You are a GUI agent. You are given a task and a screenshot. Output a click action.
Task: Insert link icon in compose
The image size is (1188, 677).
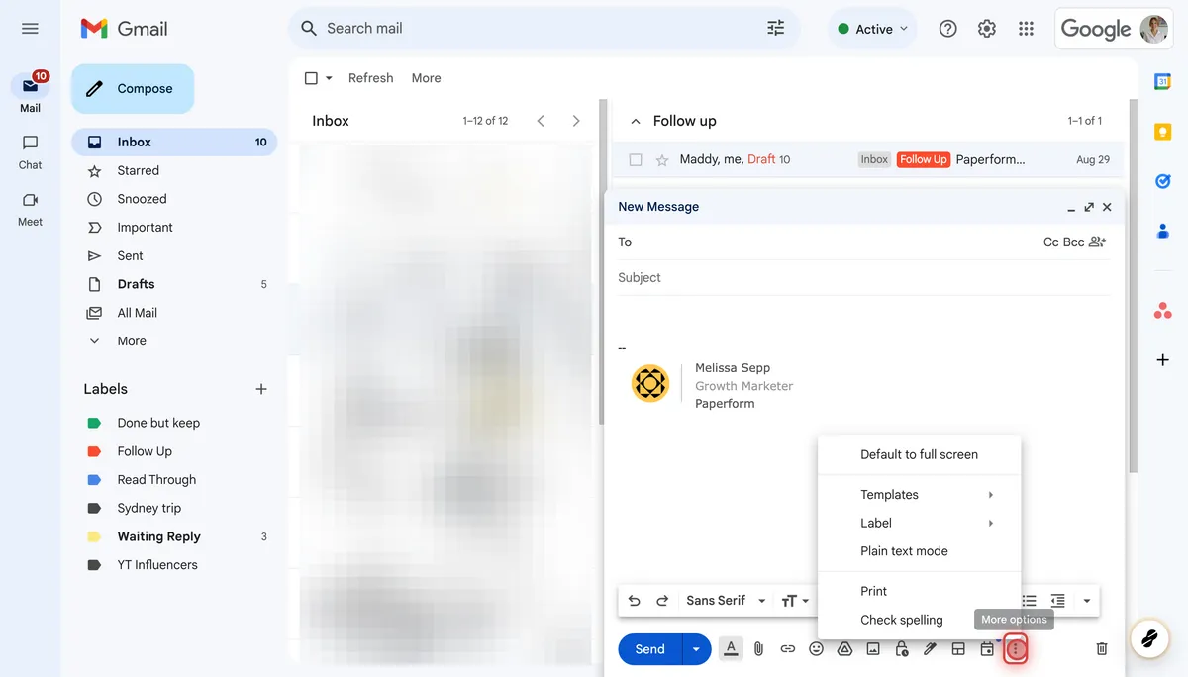click(x=787, y=649)
